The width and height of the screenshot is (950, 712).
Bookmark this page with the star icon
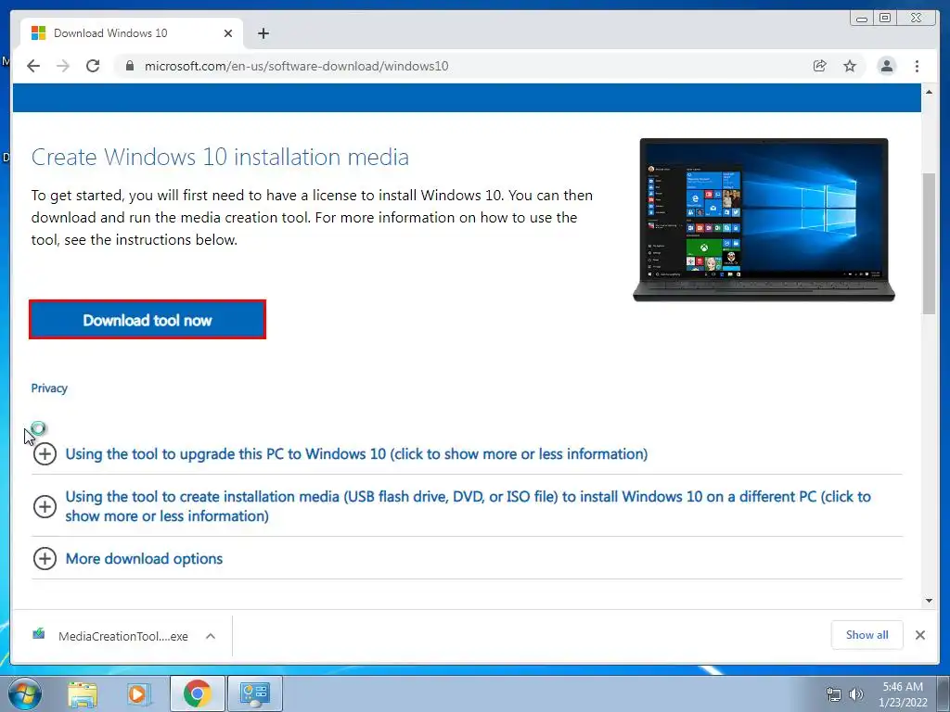850,66
